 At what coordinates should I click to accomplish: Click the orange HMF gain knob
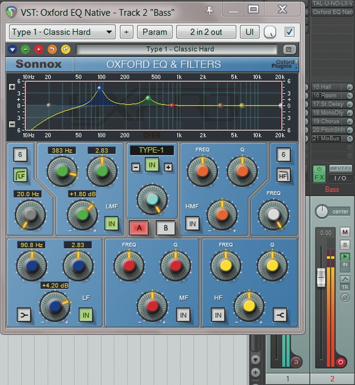(x=222, y=215)
